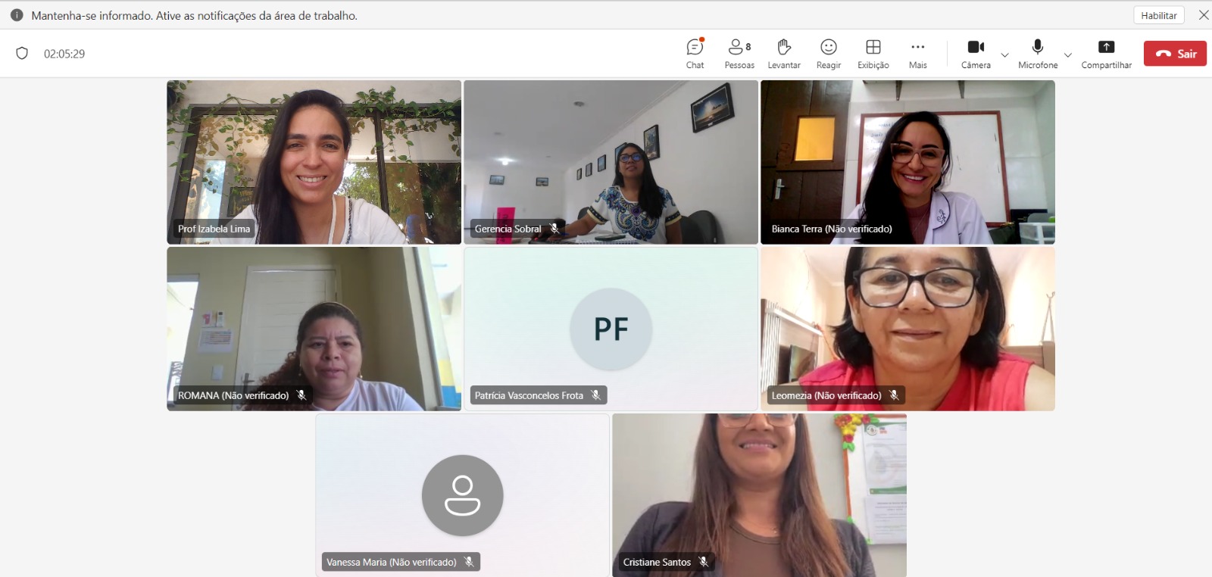Image resolution: width=1212 pixels, height=577 pixels.
Task: Click muted mic icon next to Leomezia
Action: (894, 395)
